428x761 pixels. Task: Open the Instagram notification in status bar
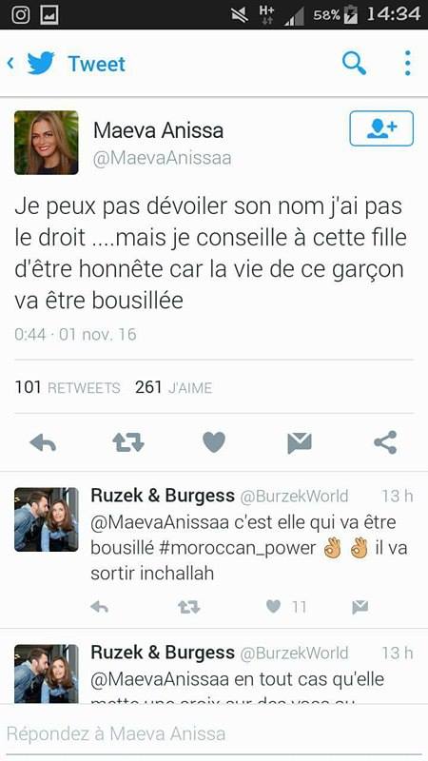20,14
